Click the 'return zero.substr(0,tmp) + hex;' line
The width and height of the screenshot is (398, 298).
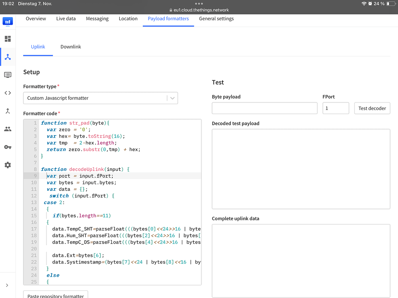94,149
